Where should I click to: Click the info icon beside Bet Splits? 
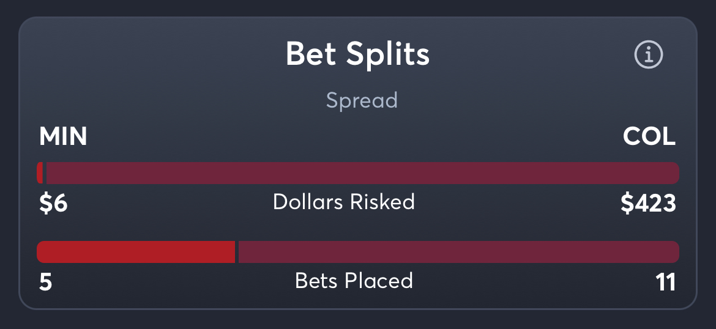click(x=648, y=56)
